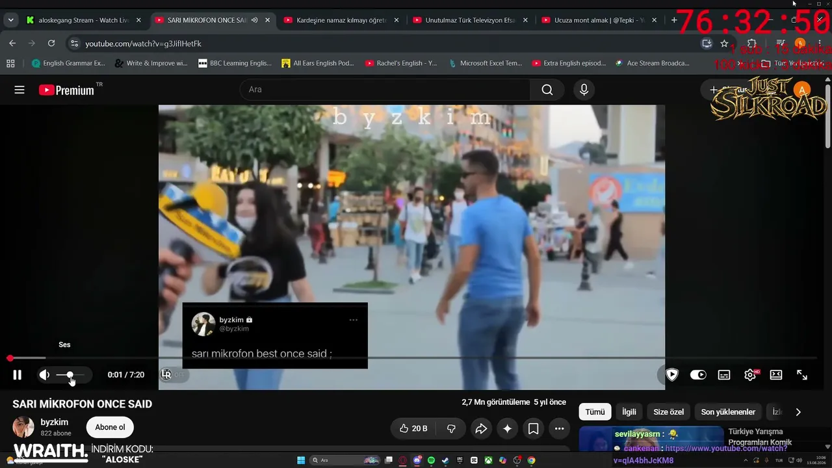Like the video with 20 B likes
832x468 pixels.
(x=413, y=428)
